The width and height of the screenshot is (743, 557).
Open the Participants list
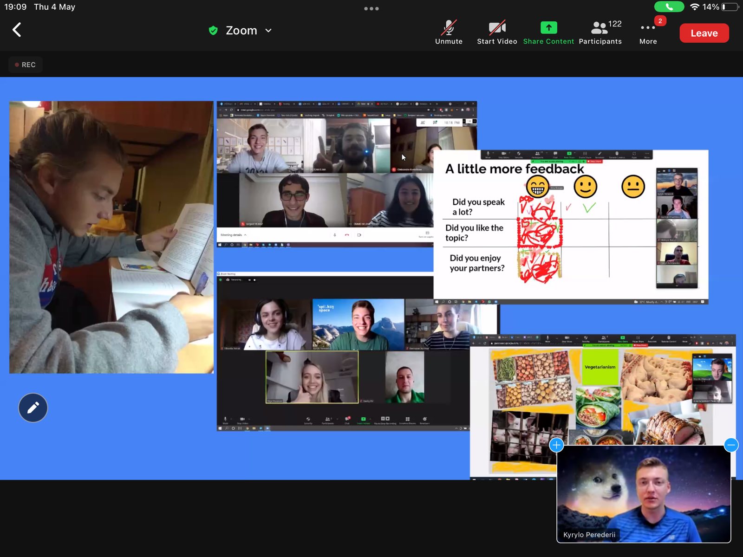tap(600, 32)
